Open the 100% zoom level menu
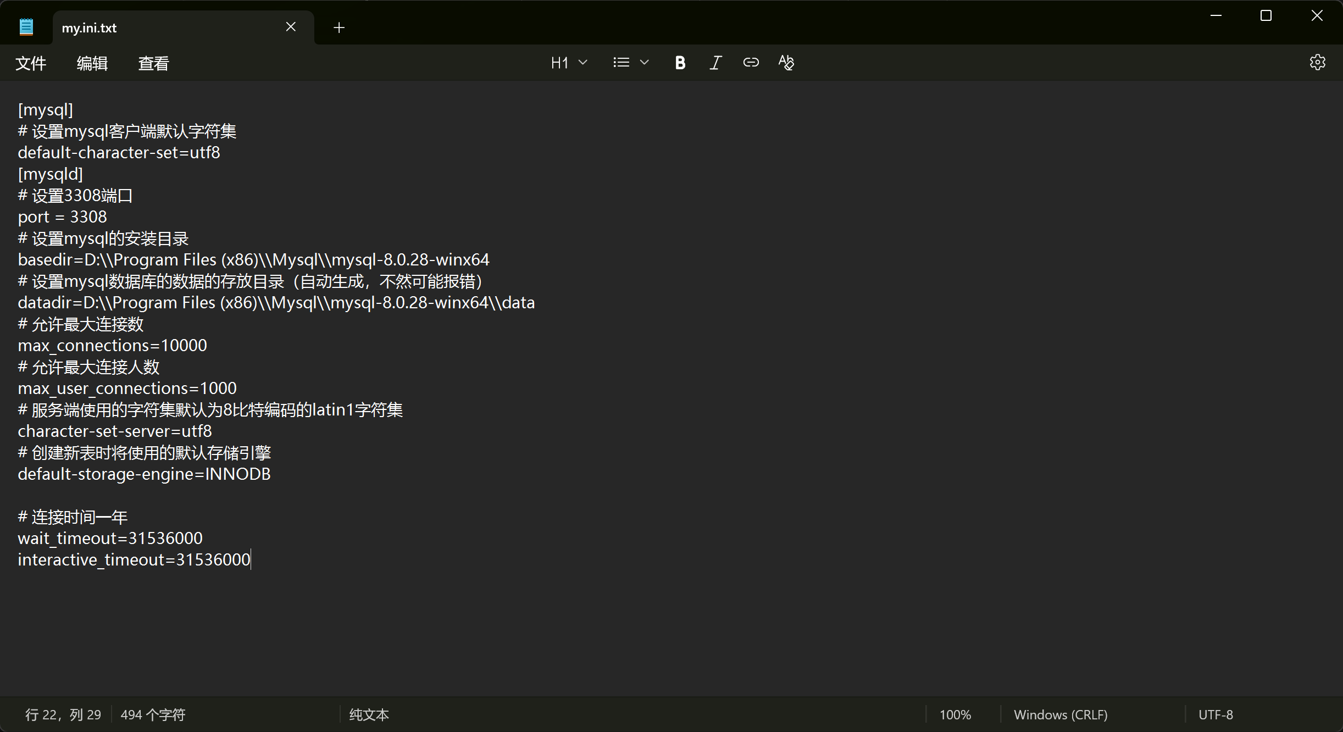The height and width of the screenshot is (732, 1343). (x=955, y=714)
